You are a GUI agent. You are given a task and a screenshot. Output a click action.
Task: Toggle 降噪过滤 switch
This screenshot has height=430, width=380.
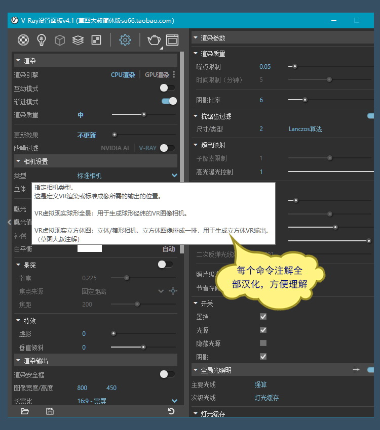pyautogui.click(x=168, y=148)
